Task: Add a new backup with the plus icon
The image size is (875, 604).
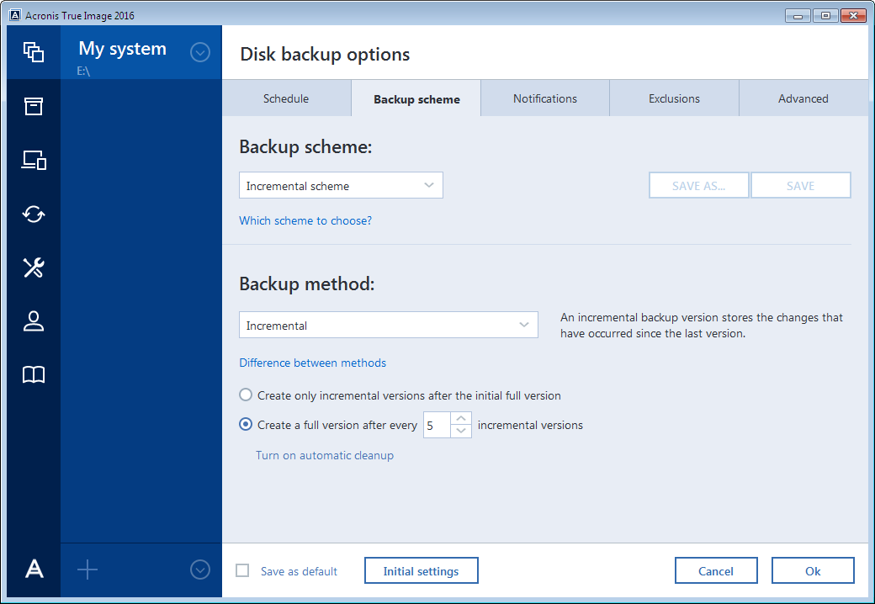Action: coord(87,570)
